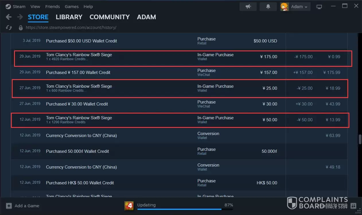This screenshot has width=362, height=215.
Task: Open the announcements megaphone icon
Action: pos(248,7)
